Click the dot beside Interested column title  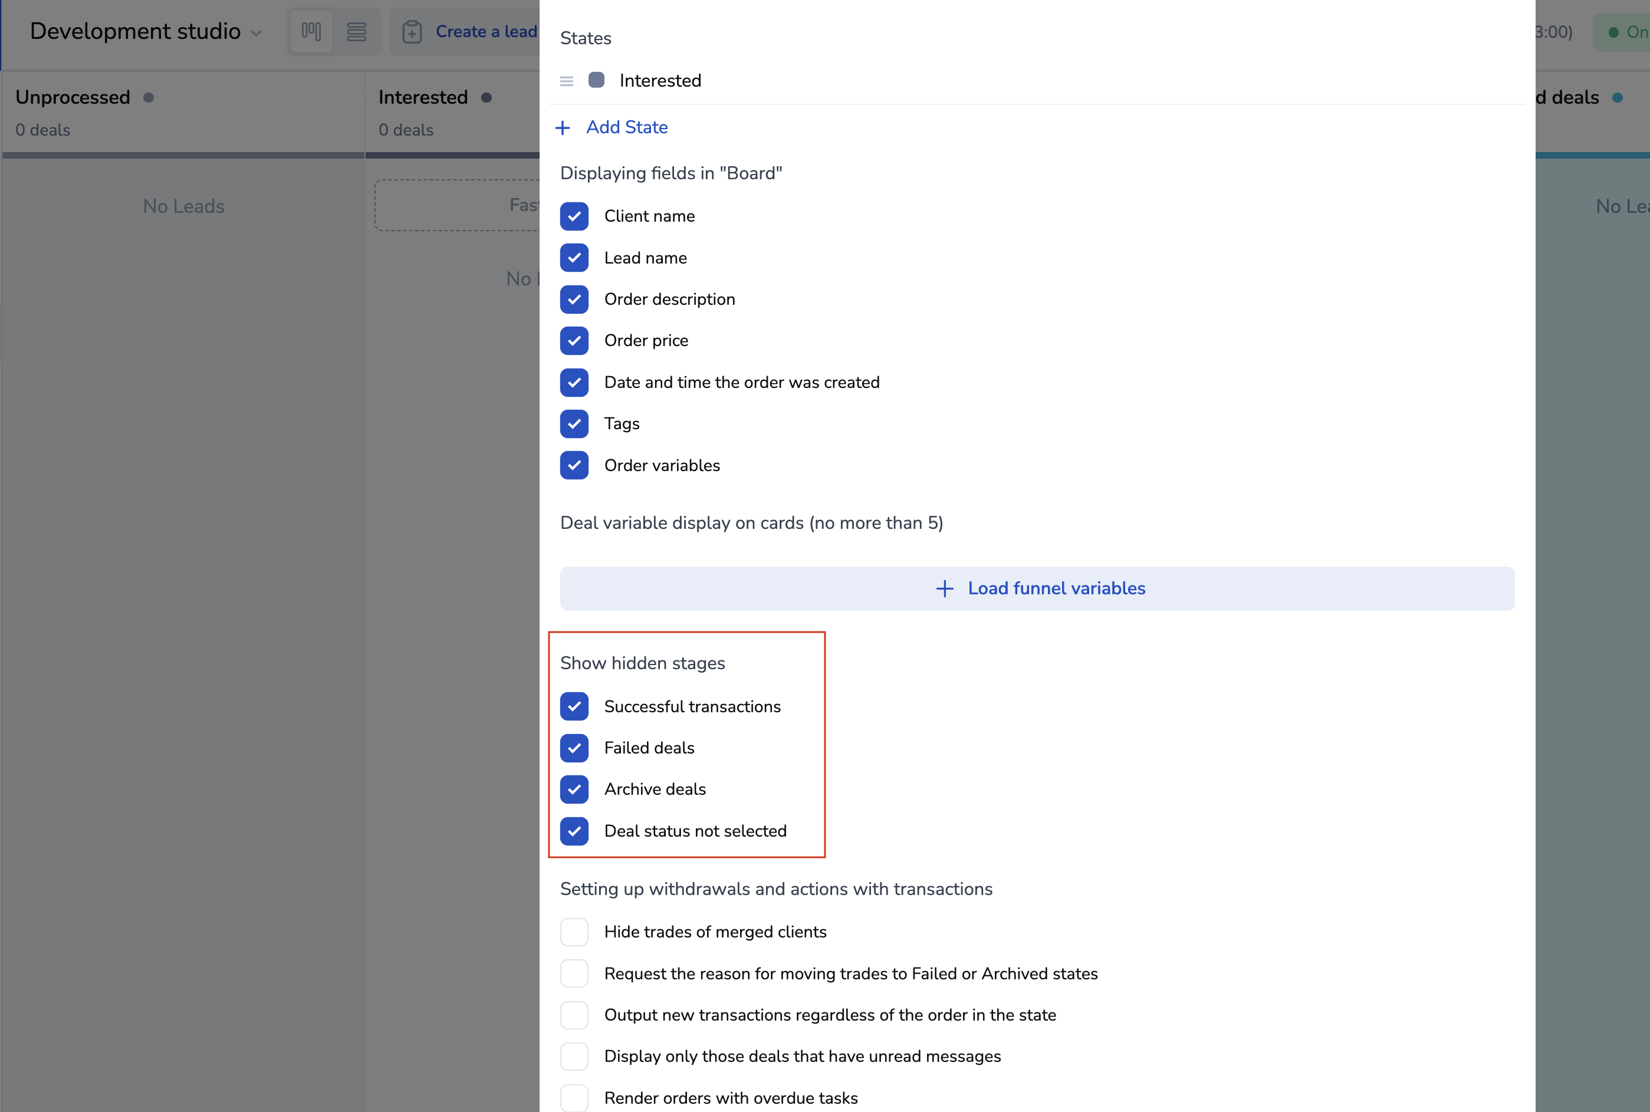(487, 97)
